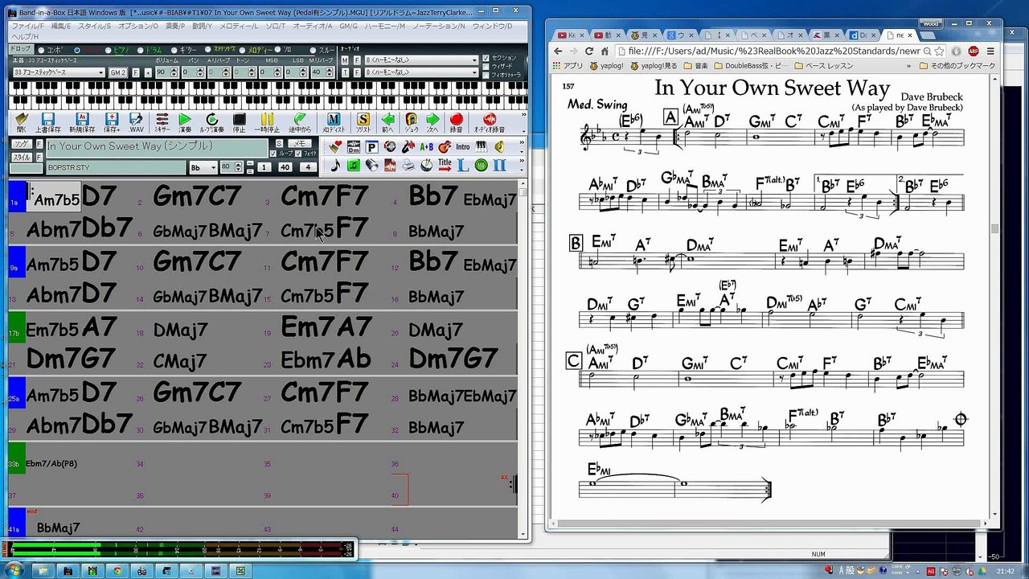Open the acoustic bass instrument dropdown

point(59,73)
